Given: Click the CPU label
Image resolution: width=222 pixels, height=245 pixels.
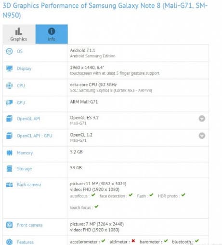Looking at the screenshot, I should [21, 85].
